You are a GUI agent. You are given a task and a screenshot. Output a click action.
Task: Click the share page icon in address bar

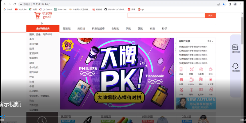219,4
